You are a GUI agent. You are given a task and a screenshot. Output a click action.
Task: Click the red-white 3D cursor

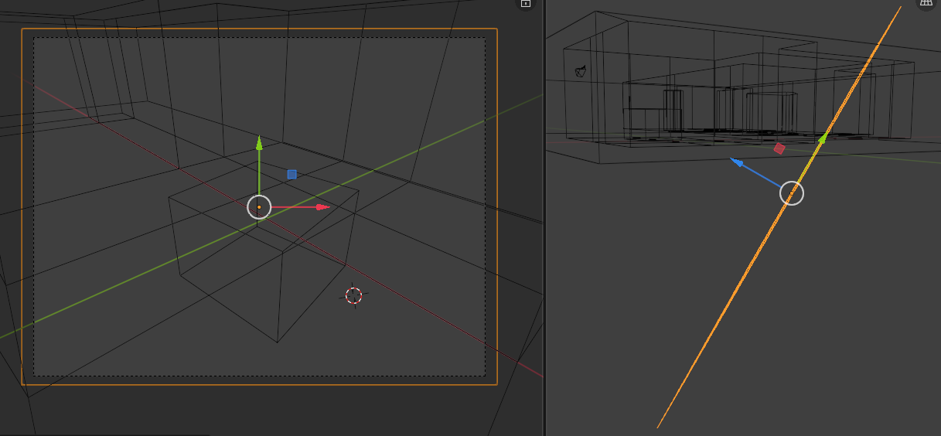[x=353, y=295]
